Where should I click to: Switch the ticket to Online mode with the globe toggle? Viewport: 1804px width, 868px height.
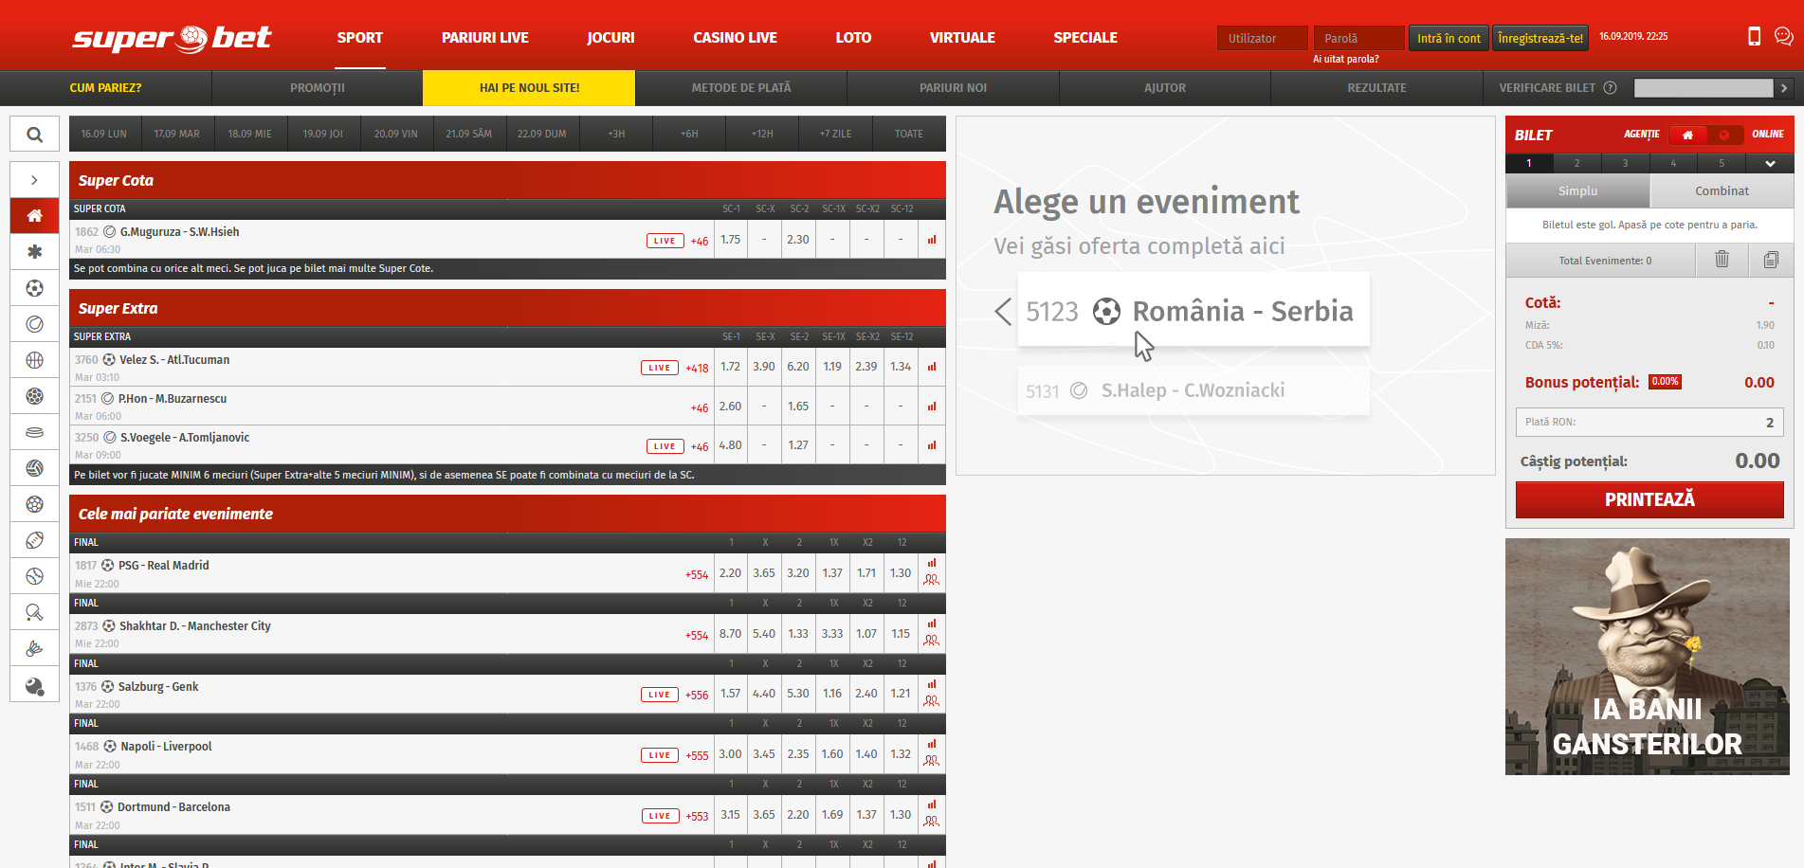pos(1724,135)
